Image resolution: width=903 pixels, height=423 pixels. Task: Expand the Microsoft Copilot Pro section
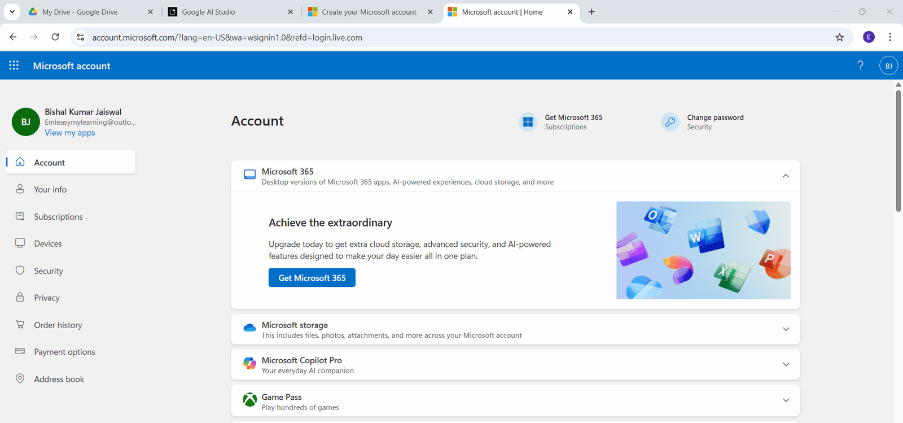785,364
